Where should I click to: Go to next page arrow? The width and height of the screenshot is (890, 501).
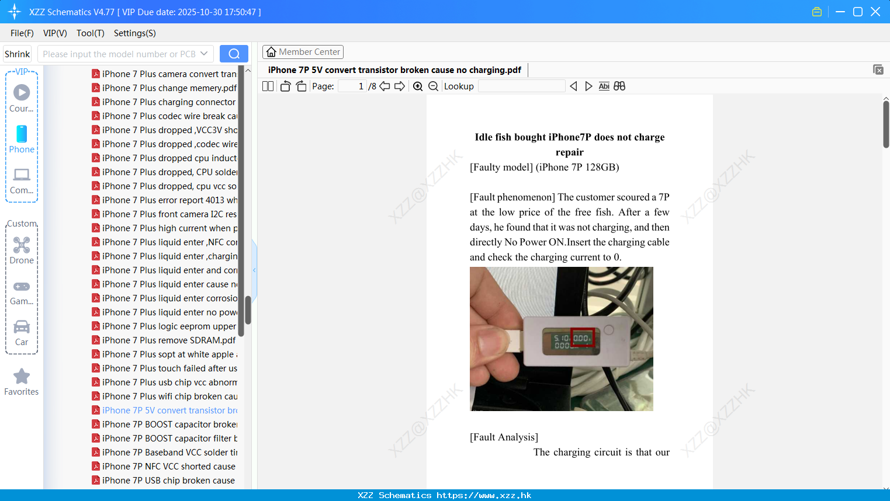click(400, 86)
